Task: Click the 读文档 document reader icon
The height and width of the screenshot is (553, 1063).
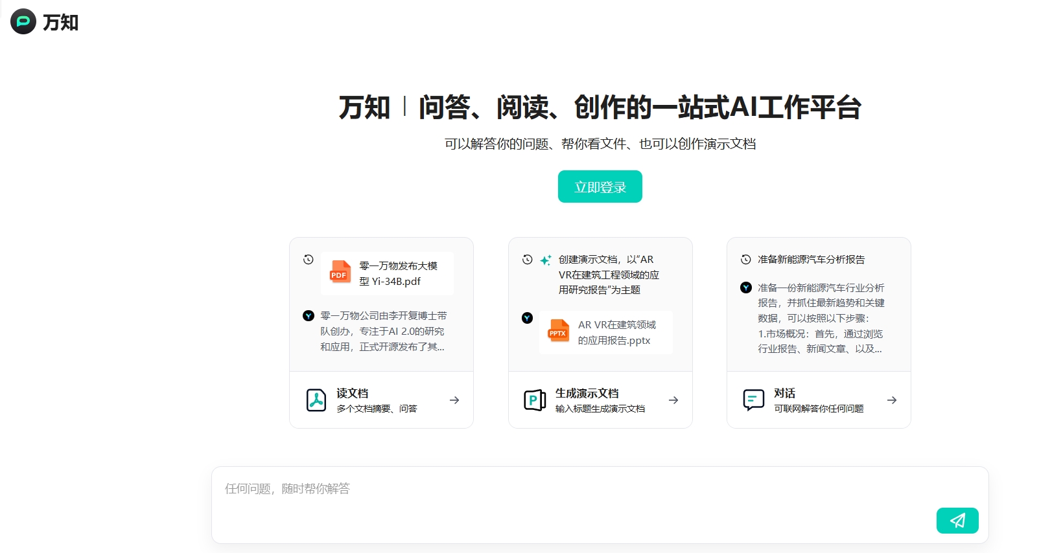Action: point(316,400)
